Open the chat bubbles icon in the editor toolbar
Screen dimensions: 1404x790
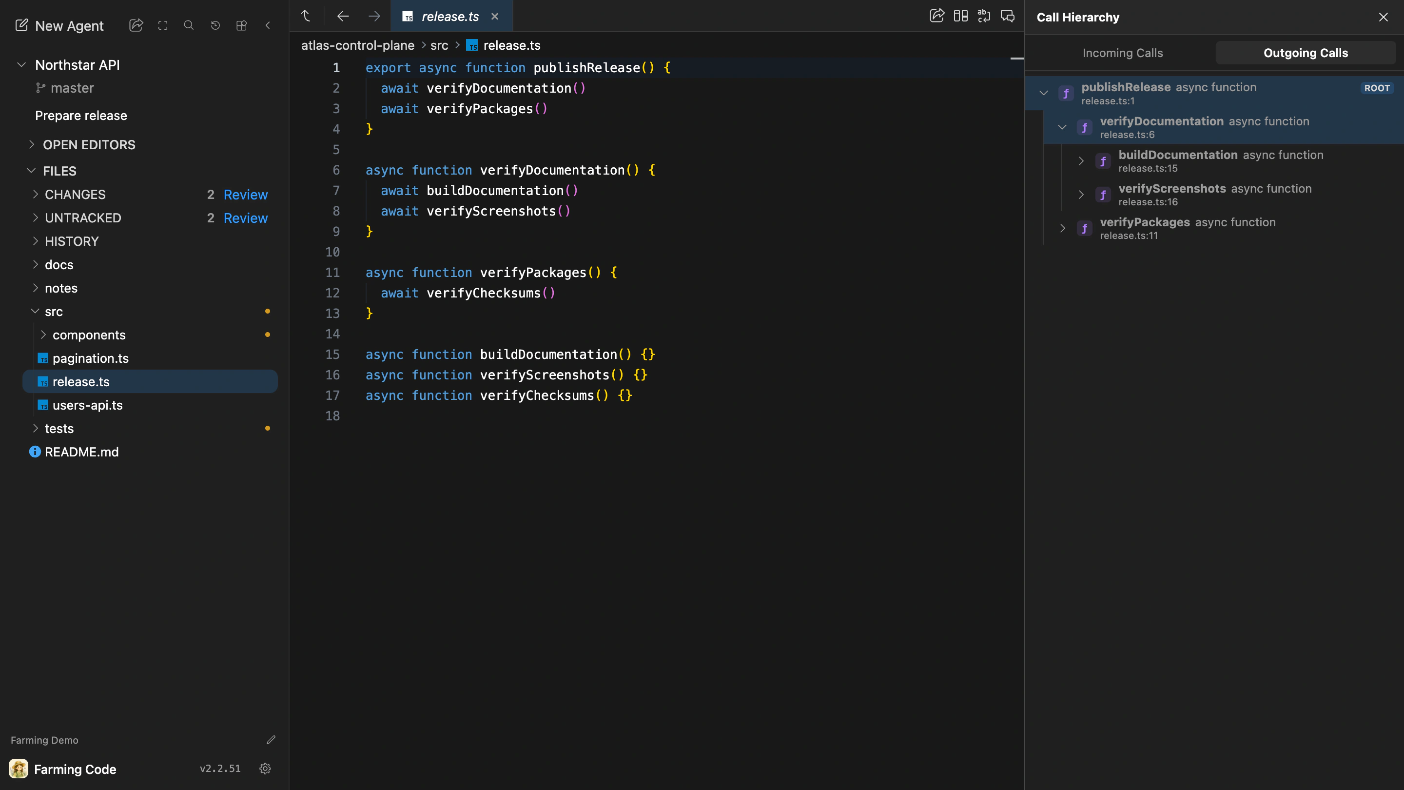pos(1008,16)
